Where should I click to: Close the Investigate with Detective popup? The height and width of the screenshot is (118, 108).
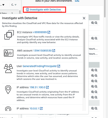84,18
